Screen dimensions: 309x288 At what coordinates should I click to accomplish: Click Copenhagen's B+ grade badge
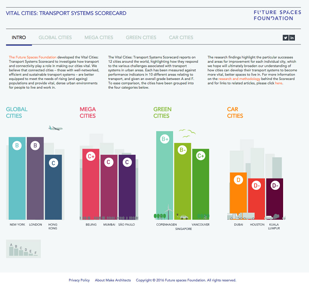[165, 139]
